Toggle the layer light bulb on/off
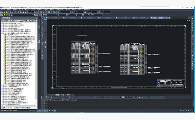195x120 pixels. pos(5,15)
